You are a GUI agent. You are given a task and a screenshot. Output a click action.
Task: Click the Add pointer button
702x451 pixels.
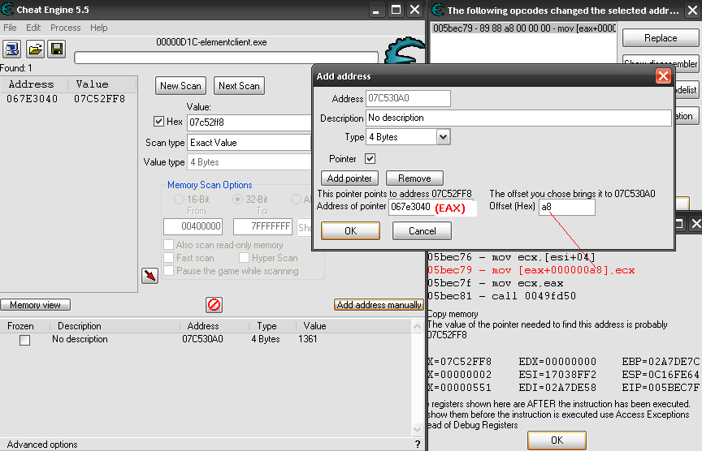[x=349, y=178]
